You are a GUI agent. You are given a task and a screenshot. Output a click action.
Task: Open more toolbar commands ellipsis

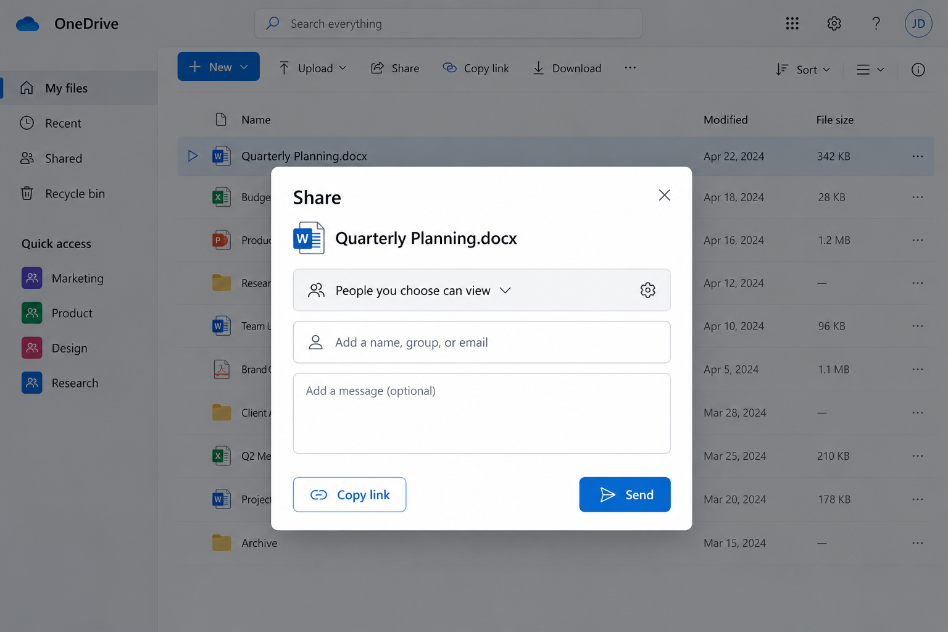[x=630, y=68]
